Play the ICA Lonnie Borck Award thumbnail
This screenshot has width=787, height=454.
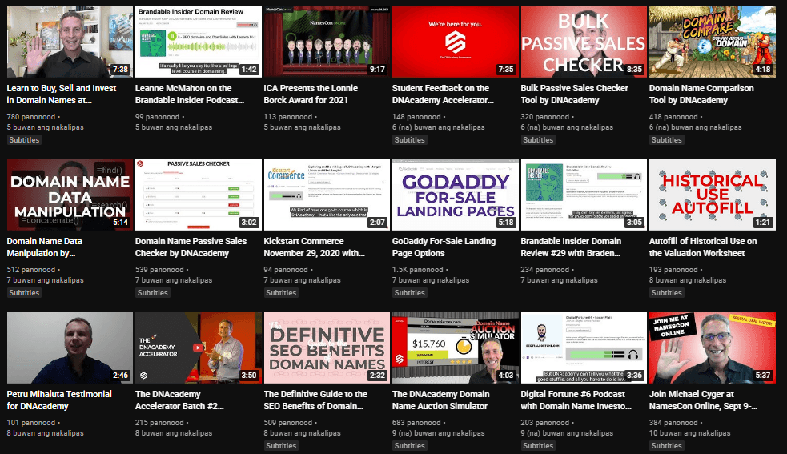327,42
